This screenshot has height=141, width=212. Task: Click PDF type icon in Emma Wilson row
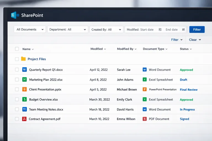(145, 119)
